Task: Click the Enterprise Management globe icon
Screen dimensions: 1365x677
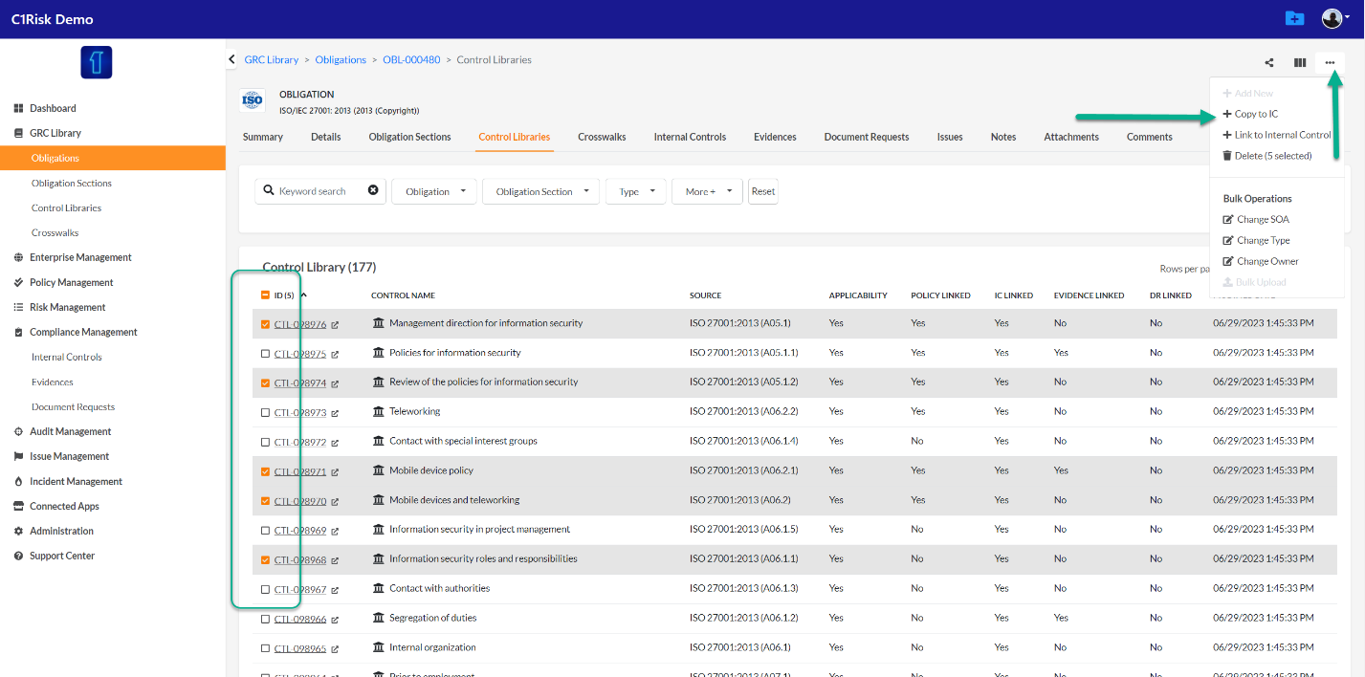Action: [19, 257]
